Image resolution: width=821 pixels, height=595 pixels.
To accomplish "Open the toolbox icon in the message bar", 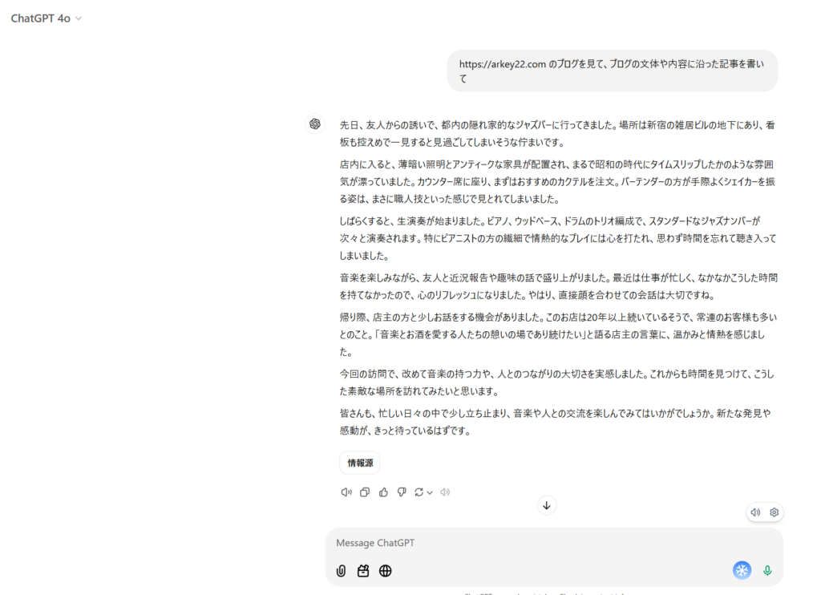I will click(x=362, y=571).
